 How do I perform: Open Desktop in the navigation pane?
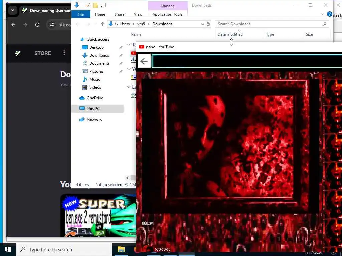96,47
